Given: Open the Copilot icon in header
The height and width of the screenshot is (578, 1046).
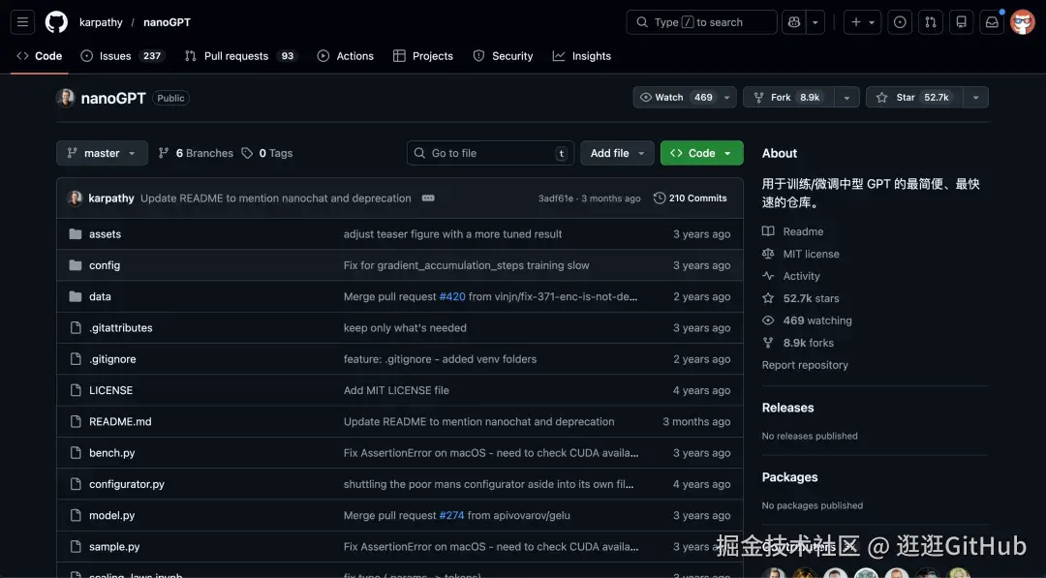Looking at the screenshot, I should coord(794,22).
